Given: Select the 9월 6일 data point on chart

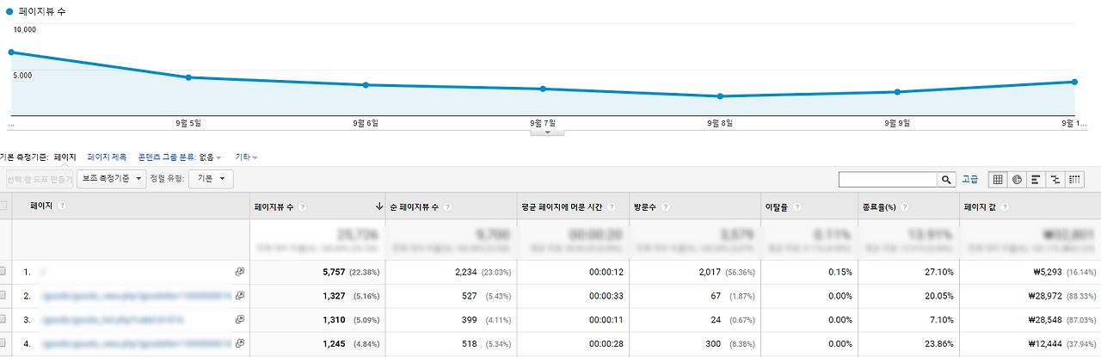Looking at the screenshot, I should click(366, 84).
